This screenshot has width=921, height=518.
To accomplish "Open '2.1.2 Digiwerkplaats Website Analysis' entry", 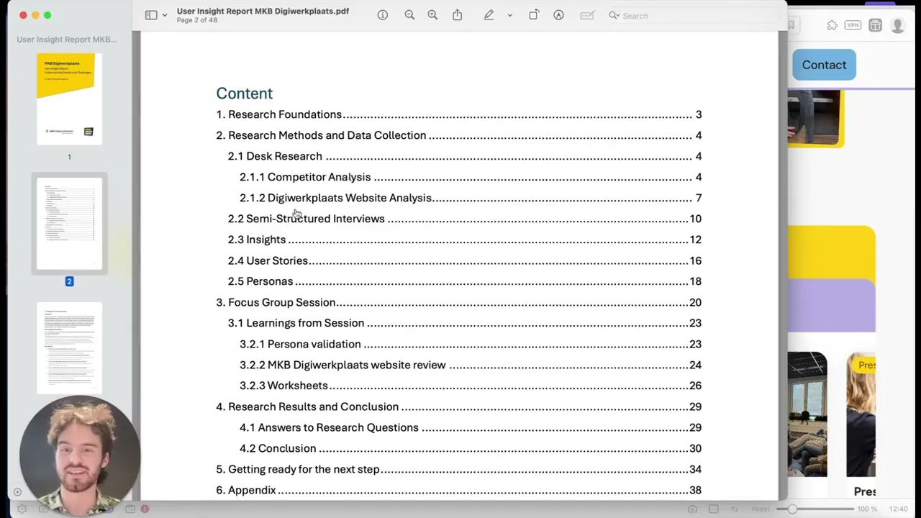I will coord(470,198).
